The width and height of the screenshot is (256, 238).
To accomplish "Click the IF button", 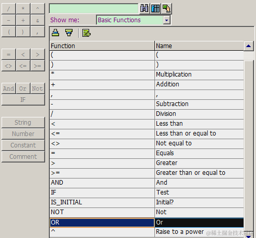I will (23, 100).
